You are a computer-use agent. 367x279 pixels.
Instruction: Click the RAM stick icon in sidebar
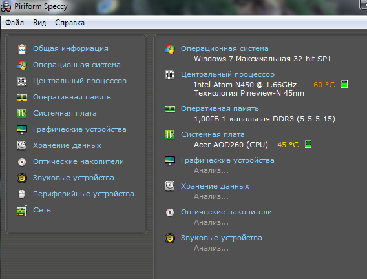click(x=22, y=98)
